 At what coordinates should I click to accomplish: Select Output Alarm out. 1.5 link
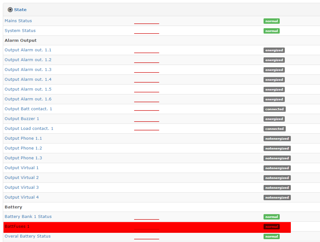pos(28,89)
